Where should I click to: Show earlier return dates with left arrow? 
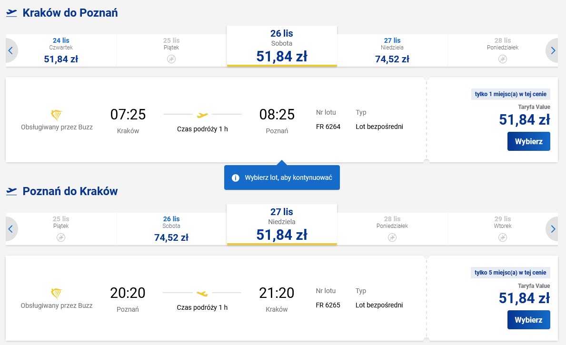click(11, 229)
